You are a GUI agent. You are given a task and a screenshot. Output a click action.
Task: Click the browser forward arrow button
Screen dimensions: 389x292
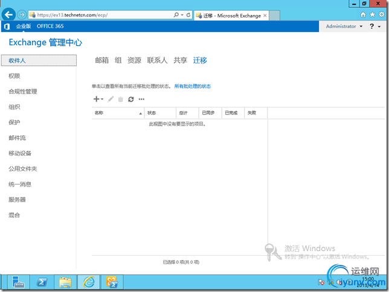click(22, 15)
